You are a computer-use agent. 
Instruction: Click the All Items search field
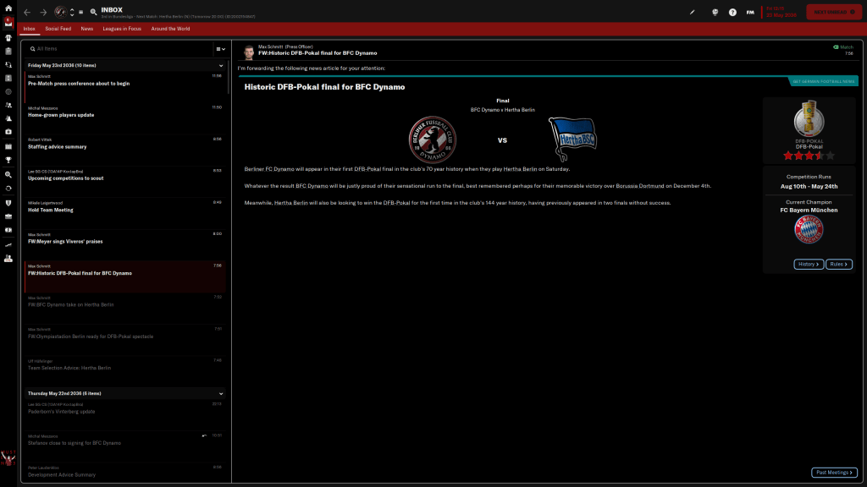point(119,49)
